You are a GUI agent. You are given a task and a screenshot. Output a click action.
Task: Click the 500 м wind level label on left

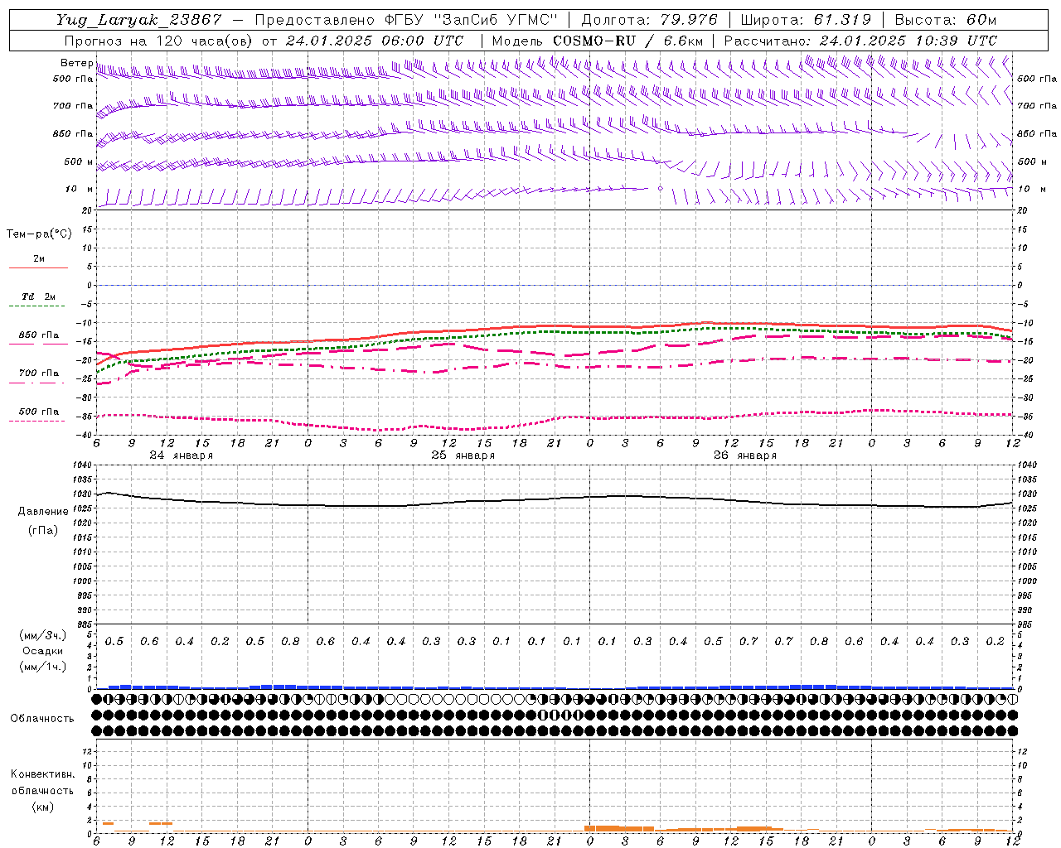tap(79, 161)
